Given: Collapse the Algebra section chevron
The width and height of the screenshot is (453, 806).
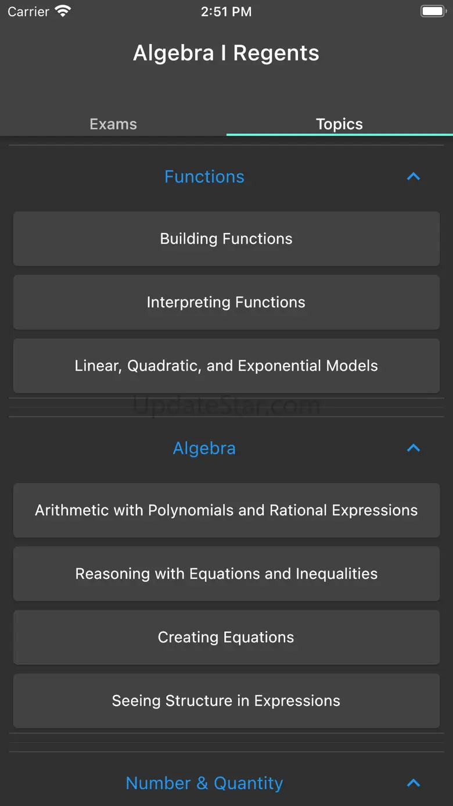Looking at the screenshot, I should [x=413, y=448].
